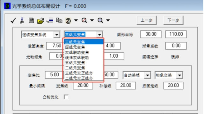Image resolution: width=204 pixels, height=114 pixels.
Task: Click the 渐晕系数 label
Action: point(150,46)
